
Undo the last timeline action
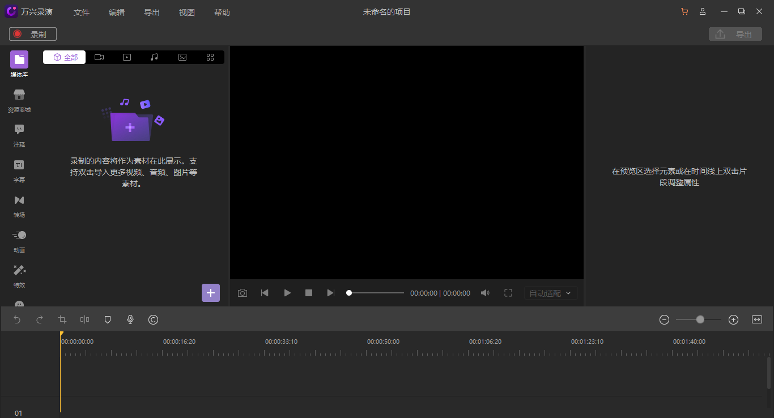pyautogui.click(x=17, y=320)
